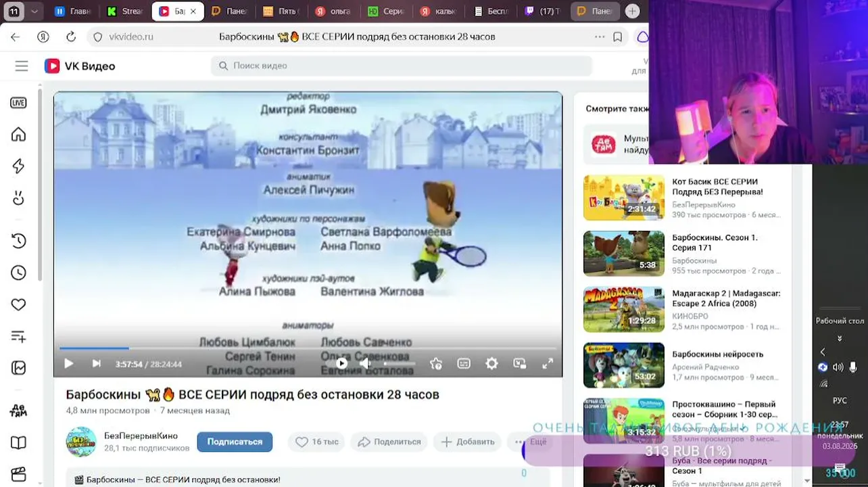The image size is (868, 487).
Task: Switch to picture-in-picture mode in player
Action: (x=519, y=364)
